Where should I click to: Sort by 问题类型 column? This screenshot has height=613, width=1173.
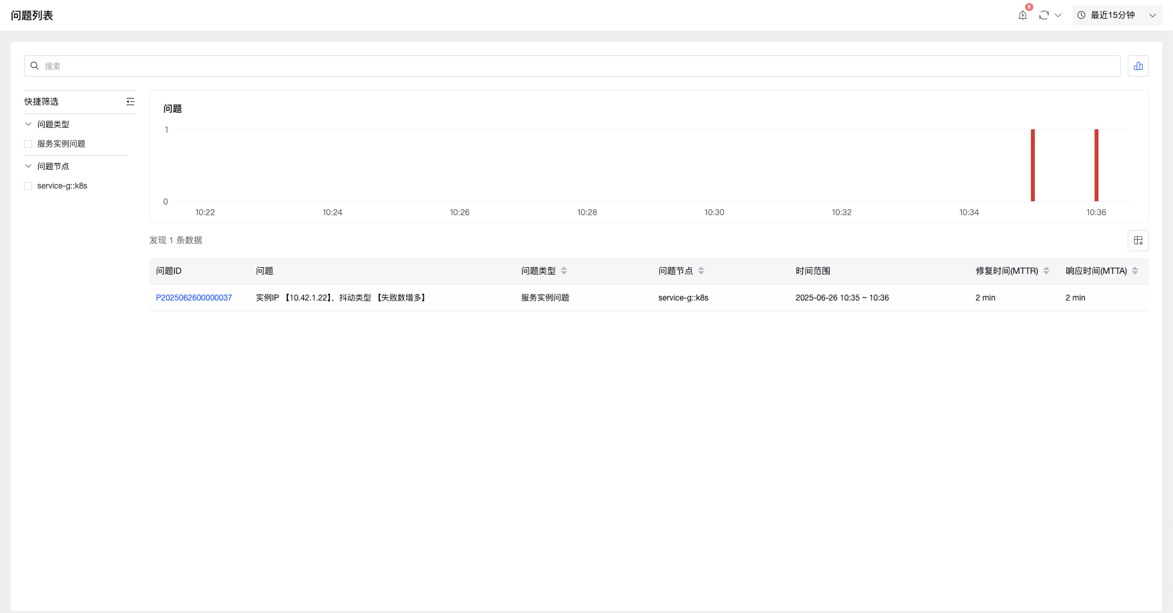click(564, 271)
